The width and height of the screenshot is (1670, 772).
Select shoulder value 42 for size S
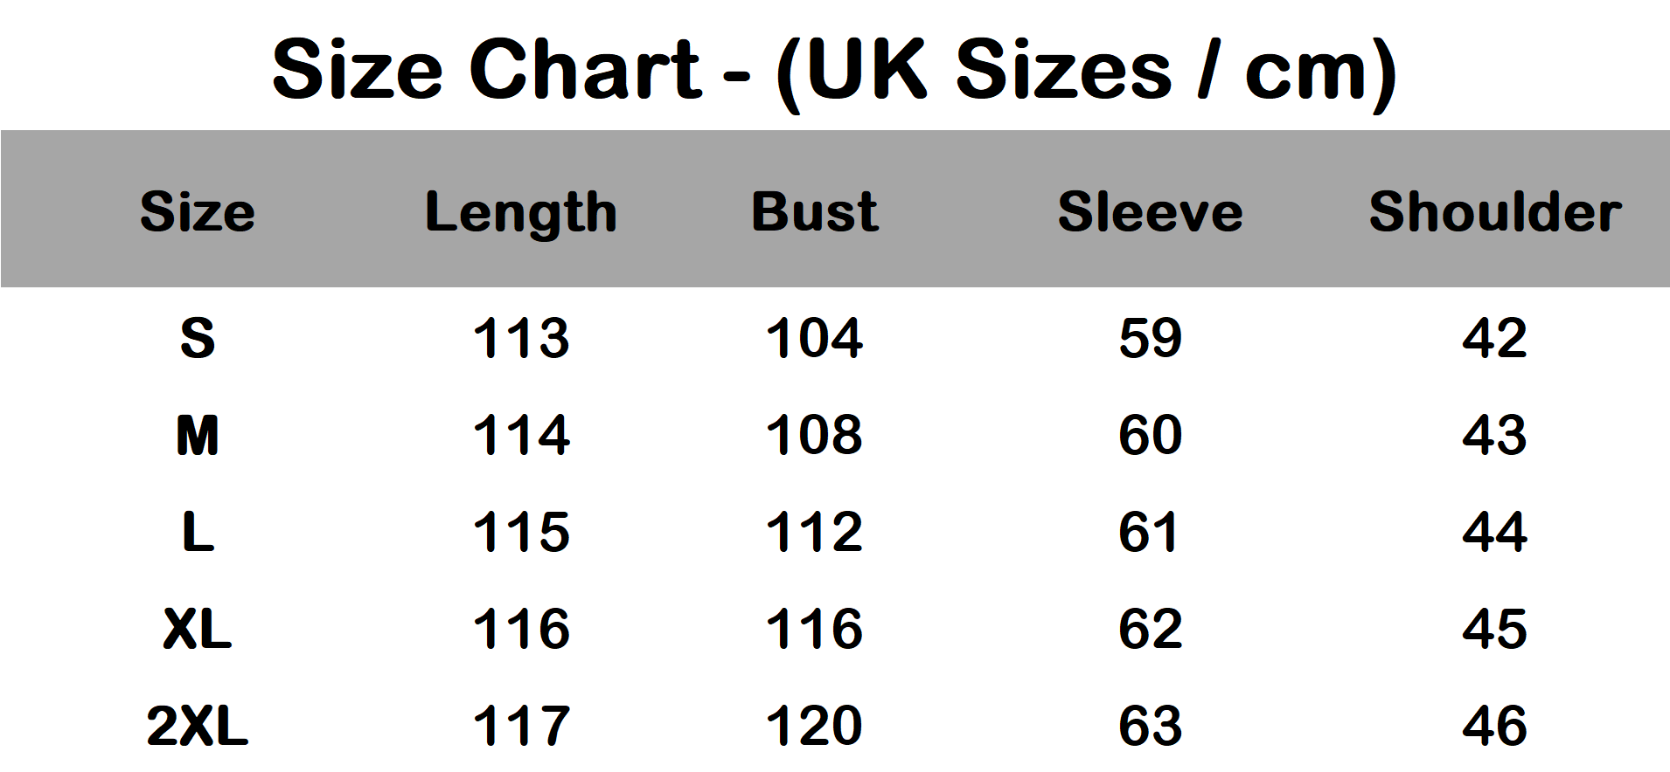pyautogui.click(x=1495, y=338)
